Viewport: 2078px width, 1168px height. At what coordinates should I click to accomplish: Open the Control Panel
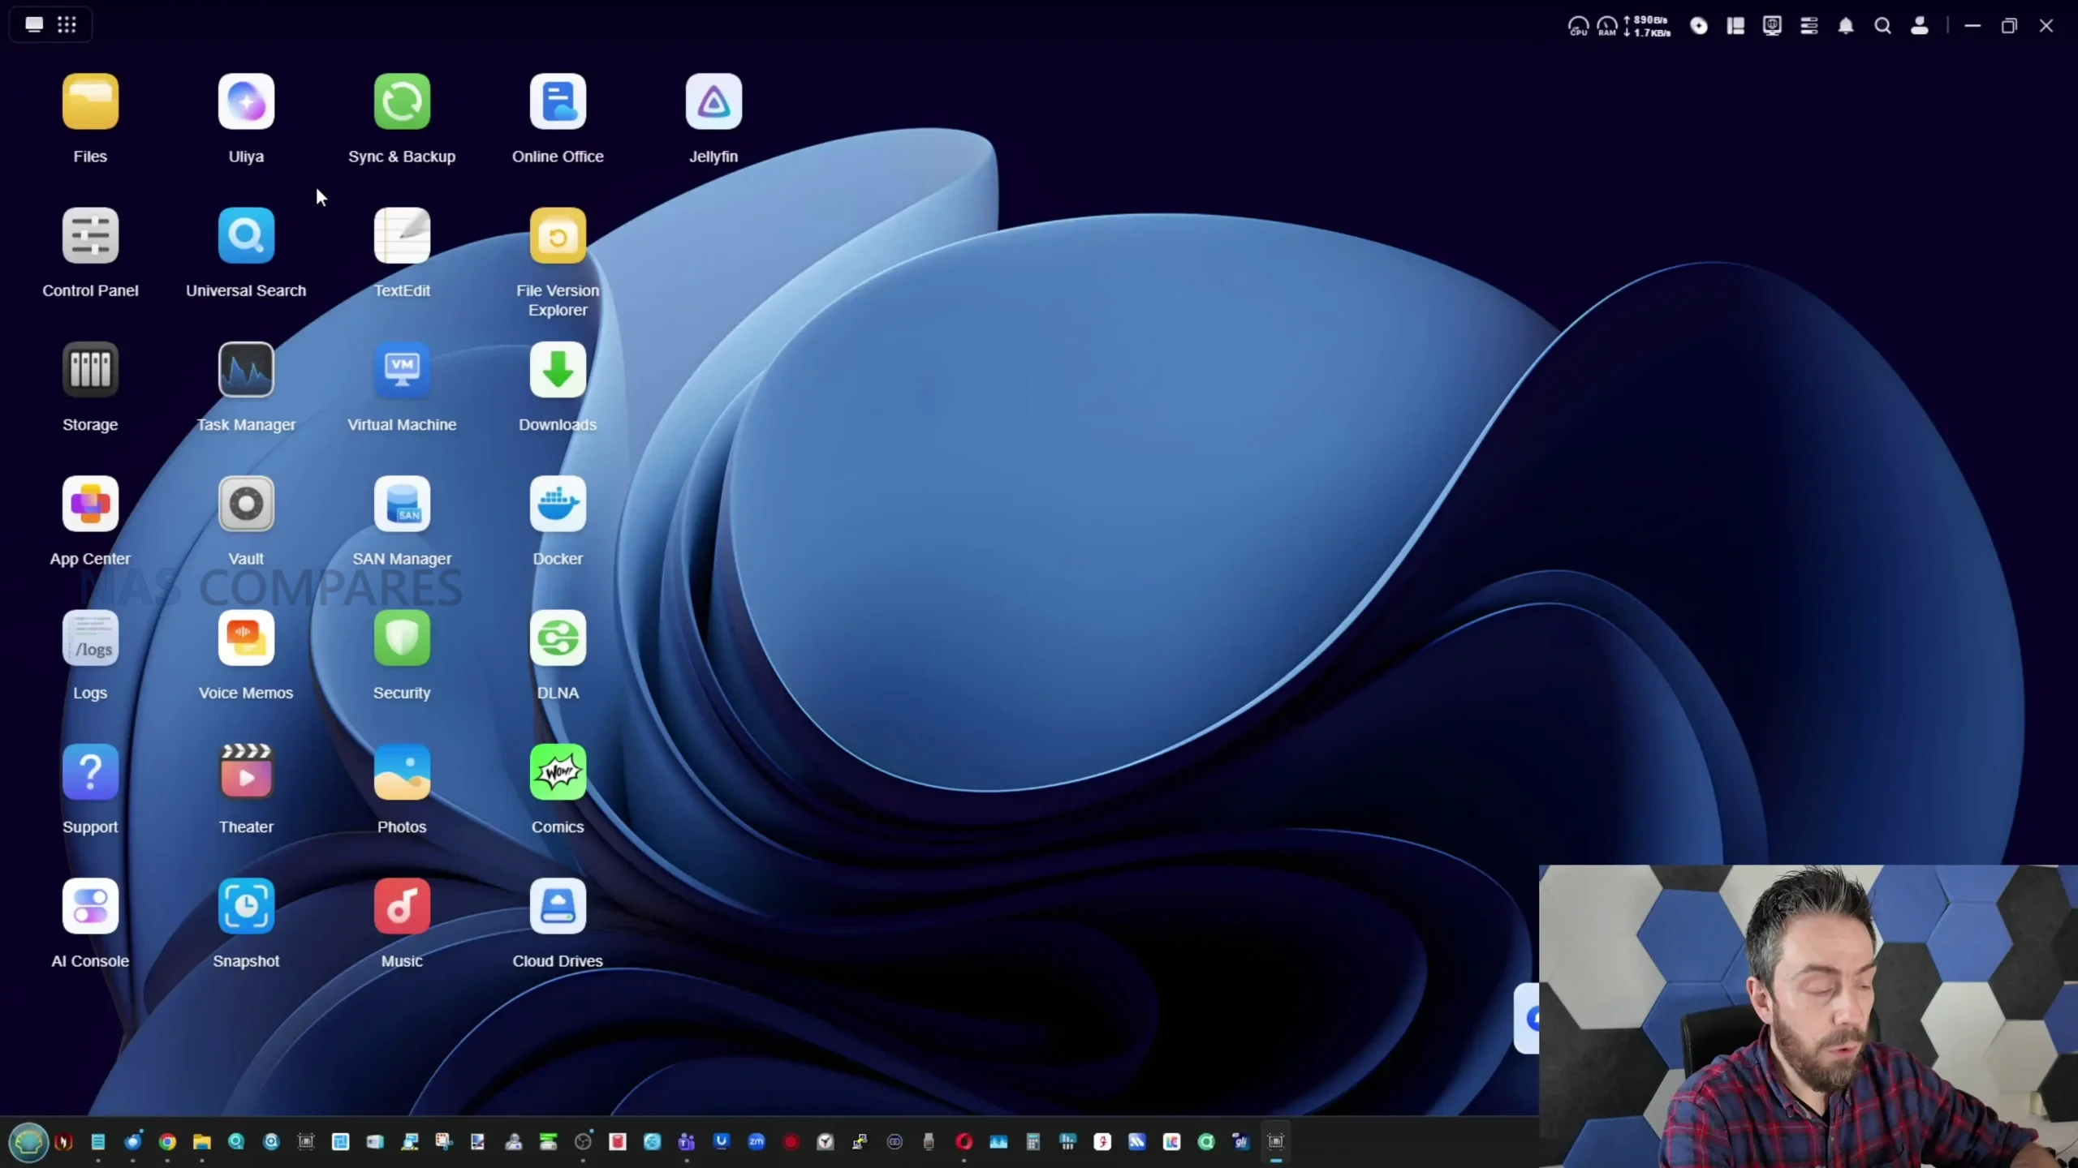click(x=90, y=237)
